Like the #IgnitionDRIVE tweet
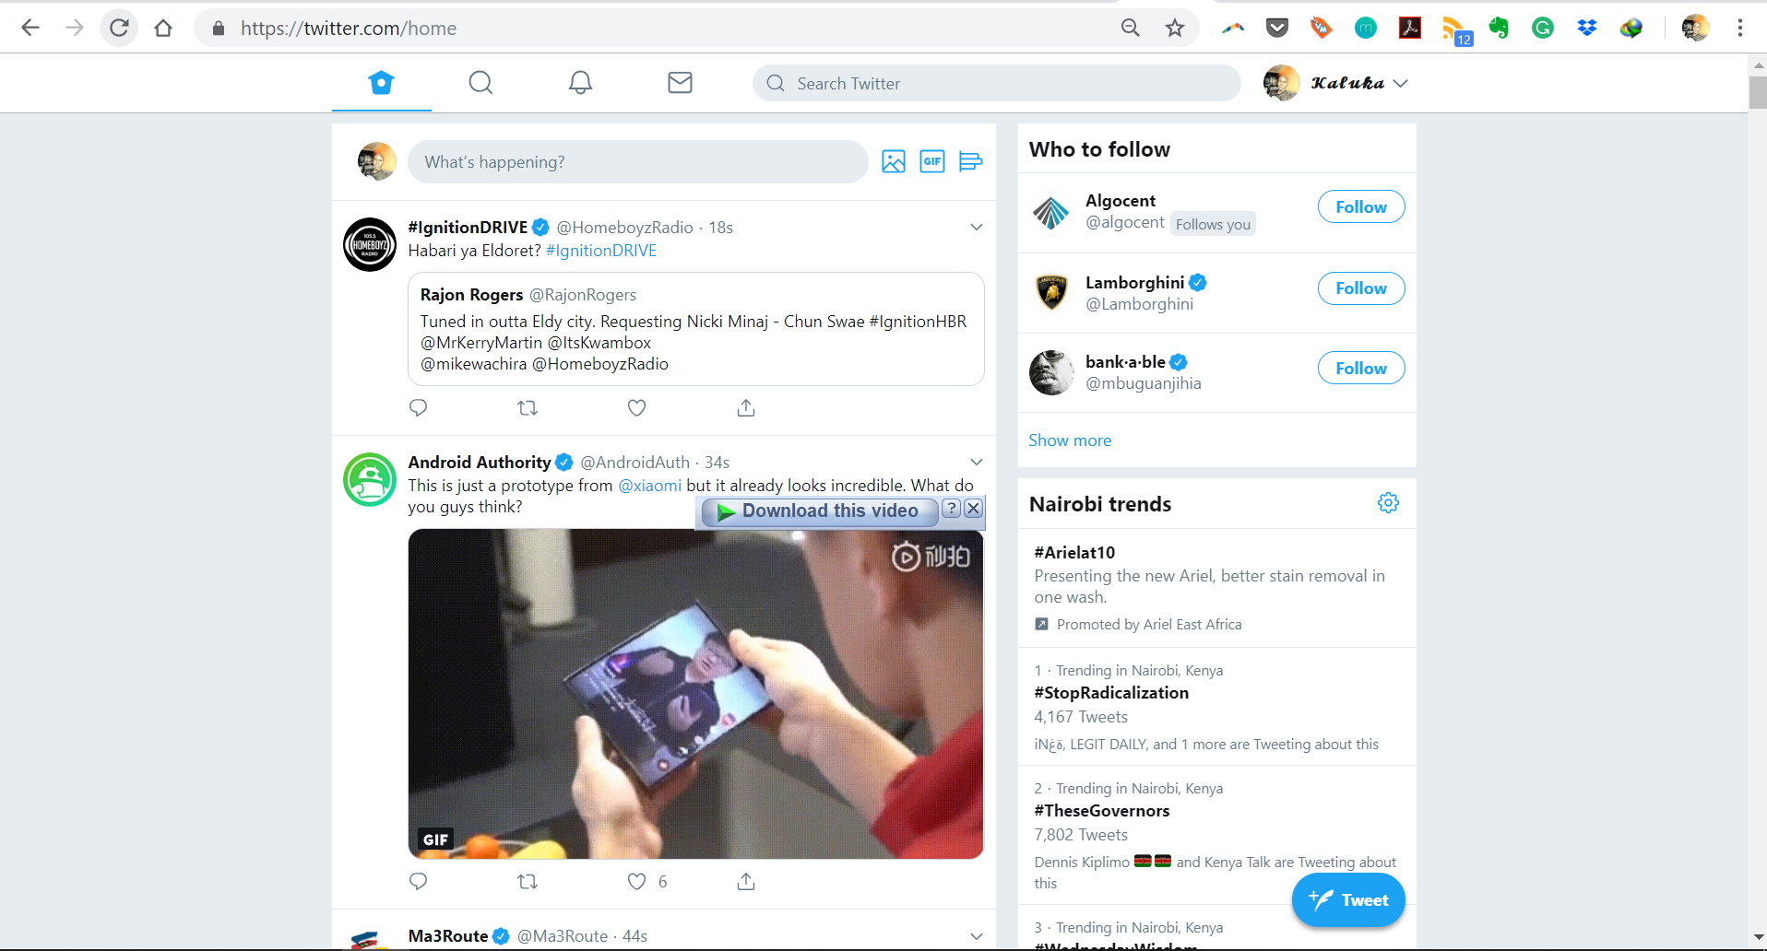1767x951 pixels. click(x=636, y=407)
